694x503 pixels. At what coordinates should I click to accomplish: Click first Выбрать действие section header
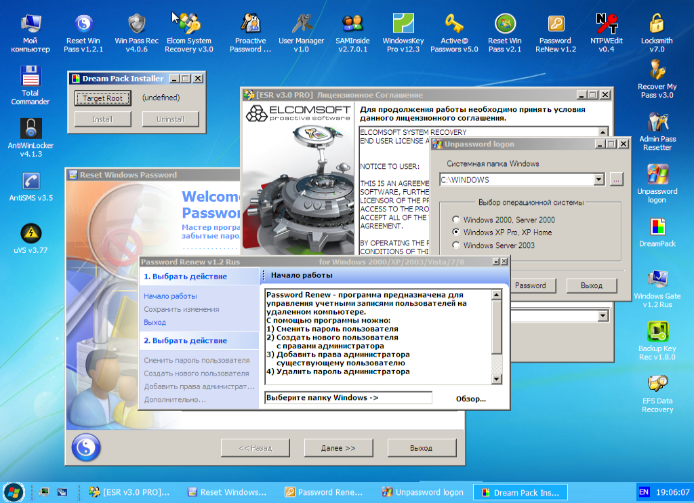(200, 277)
